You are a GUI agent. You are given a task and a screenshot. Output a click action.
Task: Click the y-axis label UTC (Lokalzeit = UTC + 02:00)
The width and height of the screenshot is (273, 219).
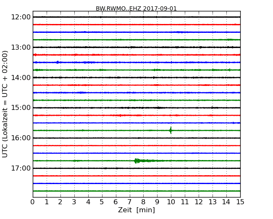pyautogui.click(x=5, y=104)
